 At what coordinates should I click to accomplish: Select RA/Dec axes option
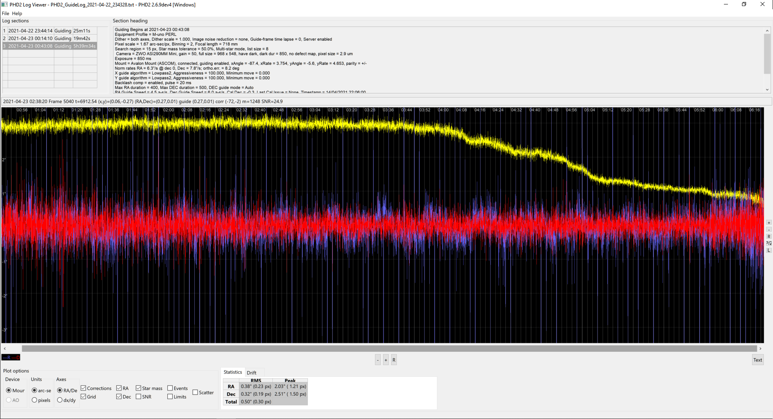point(67,390)
